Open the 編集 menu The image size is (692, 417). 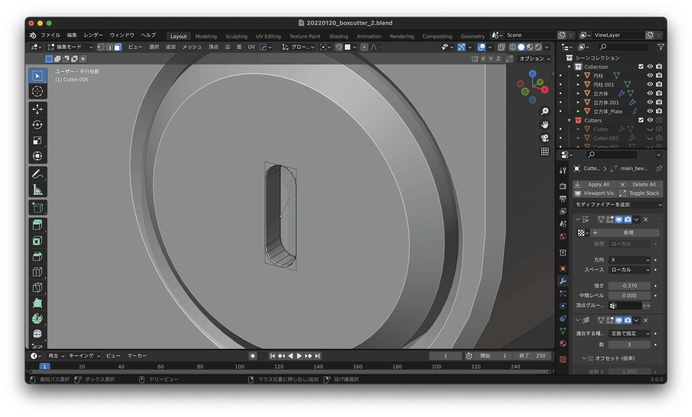pyautogui.click(x=72, y=35)
